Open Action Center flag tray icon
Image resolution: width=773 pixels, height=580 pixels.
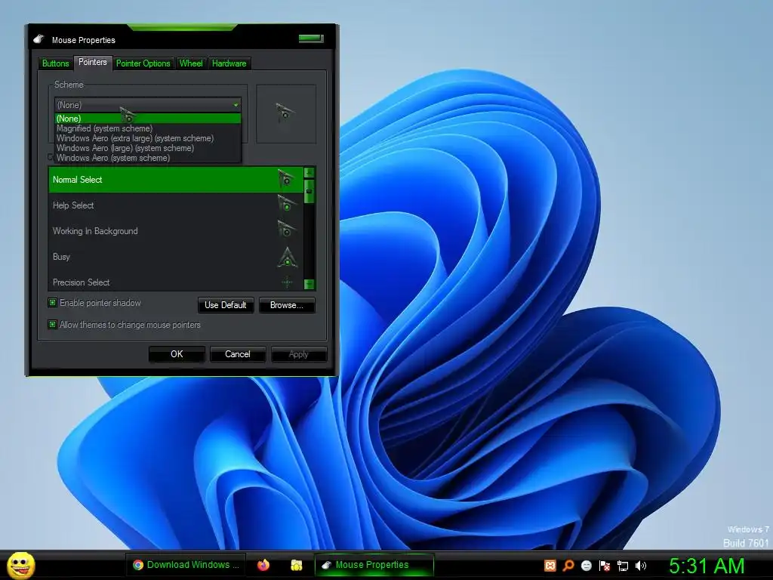[605, 566]
